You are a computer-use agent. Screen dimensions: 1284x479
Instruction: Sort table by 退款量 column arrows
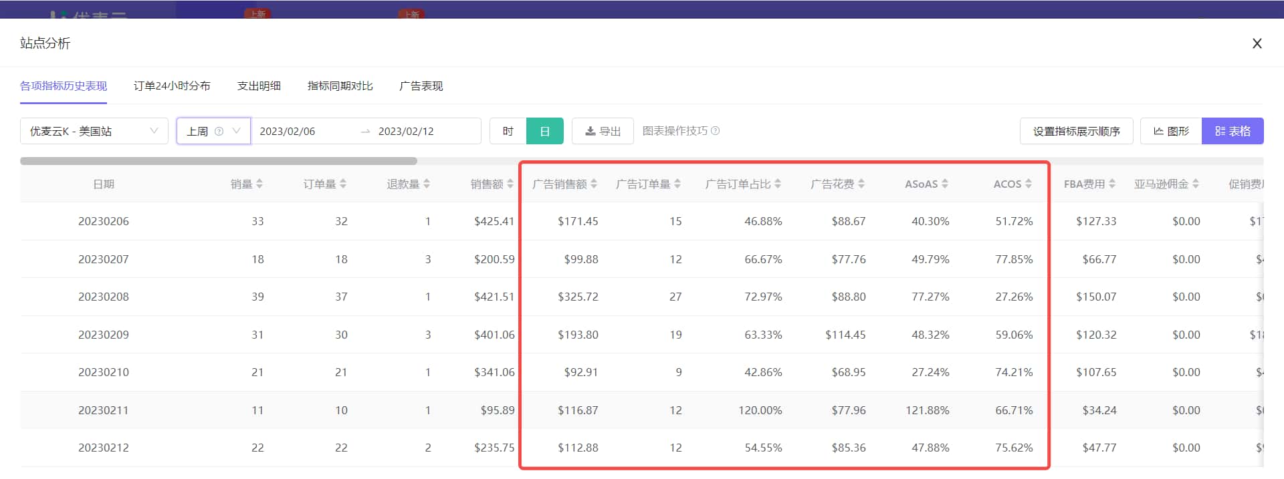(427, 184)
